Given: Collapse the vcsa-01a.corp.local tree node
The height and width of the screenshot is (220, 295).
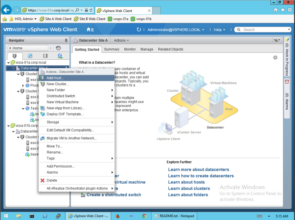Looking at the screenshot, I should (x=8, y=63).
